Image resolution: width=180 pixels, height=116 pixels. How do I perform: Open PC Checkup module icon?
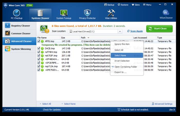16,13
